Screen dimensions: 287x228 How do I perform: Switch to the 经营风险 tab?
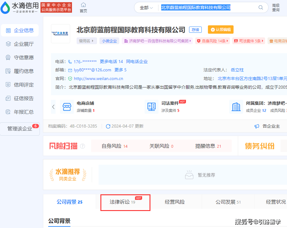(175, 202)
